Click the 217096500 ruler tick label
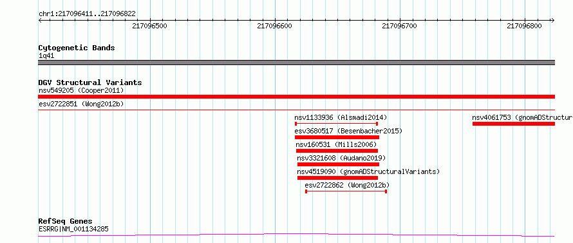 point(150,26)
